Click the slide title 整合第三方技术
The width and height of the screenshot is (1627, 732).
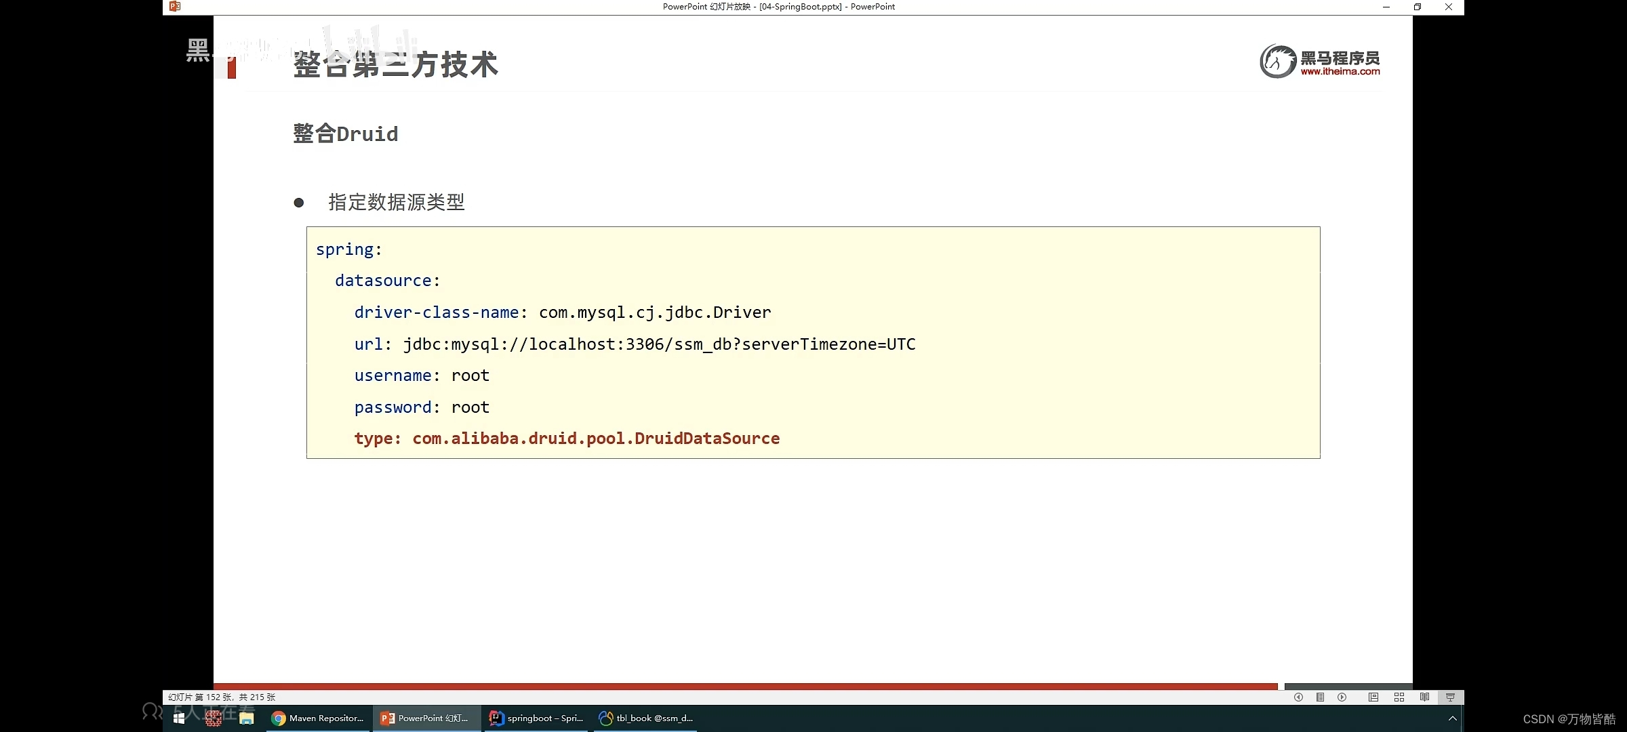[396, 65]
